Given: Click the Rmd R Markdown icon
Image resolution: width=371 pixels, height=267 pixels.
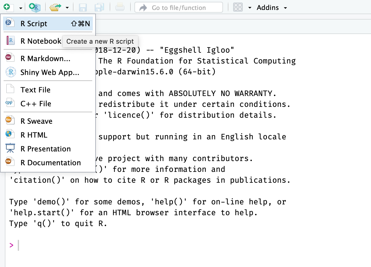Looking at the screenshot, I should [x=10, y=58].
